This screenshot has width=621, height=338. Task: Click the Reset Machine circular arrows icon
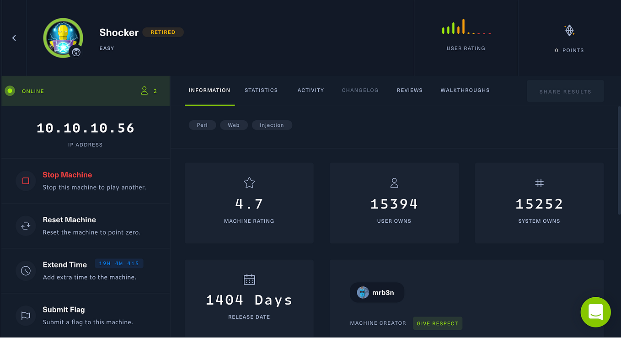pyautogui.click(x=25, y=225)
